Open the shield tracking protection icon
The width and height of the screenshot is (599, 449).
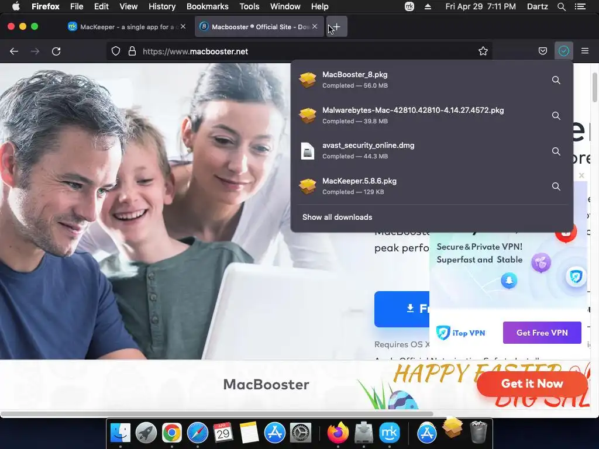pos(116,51)
